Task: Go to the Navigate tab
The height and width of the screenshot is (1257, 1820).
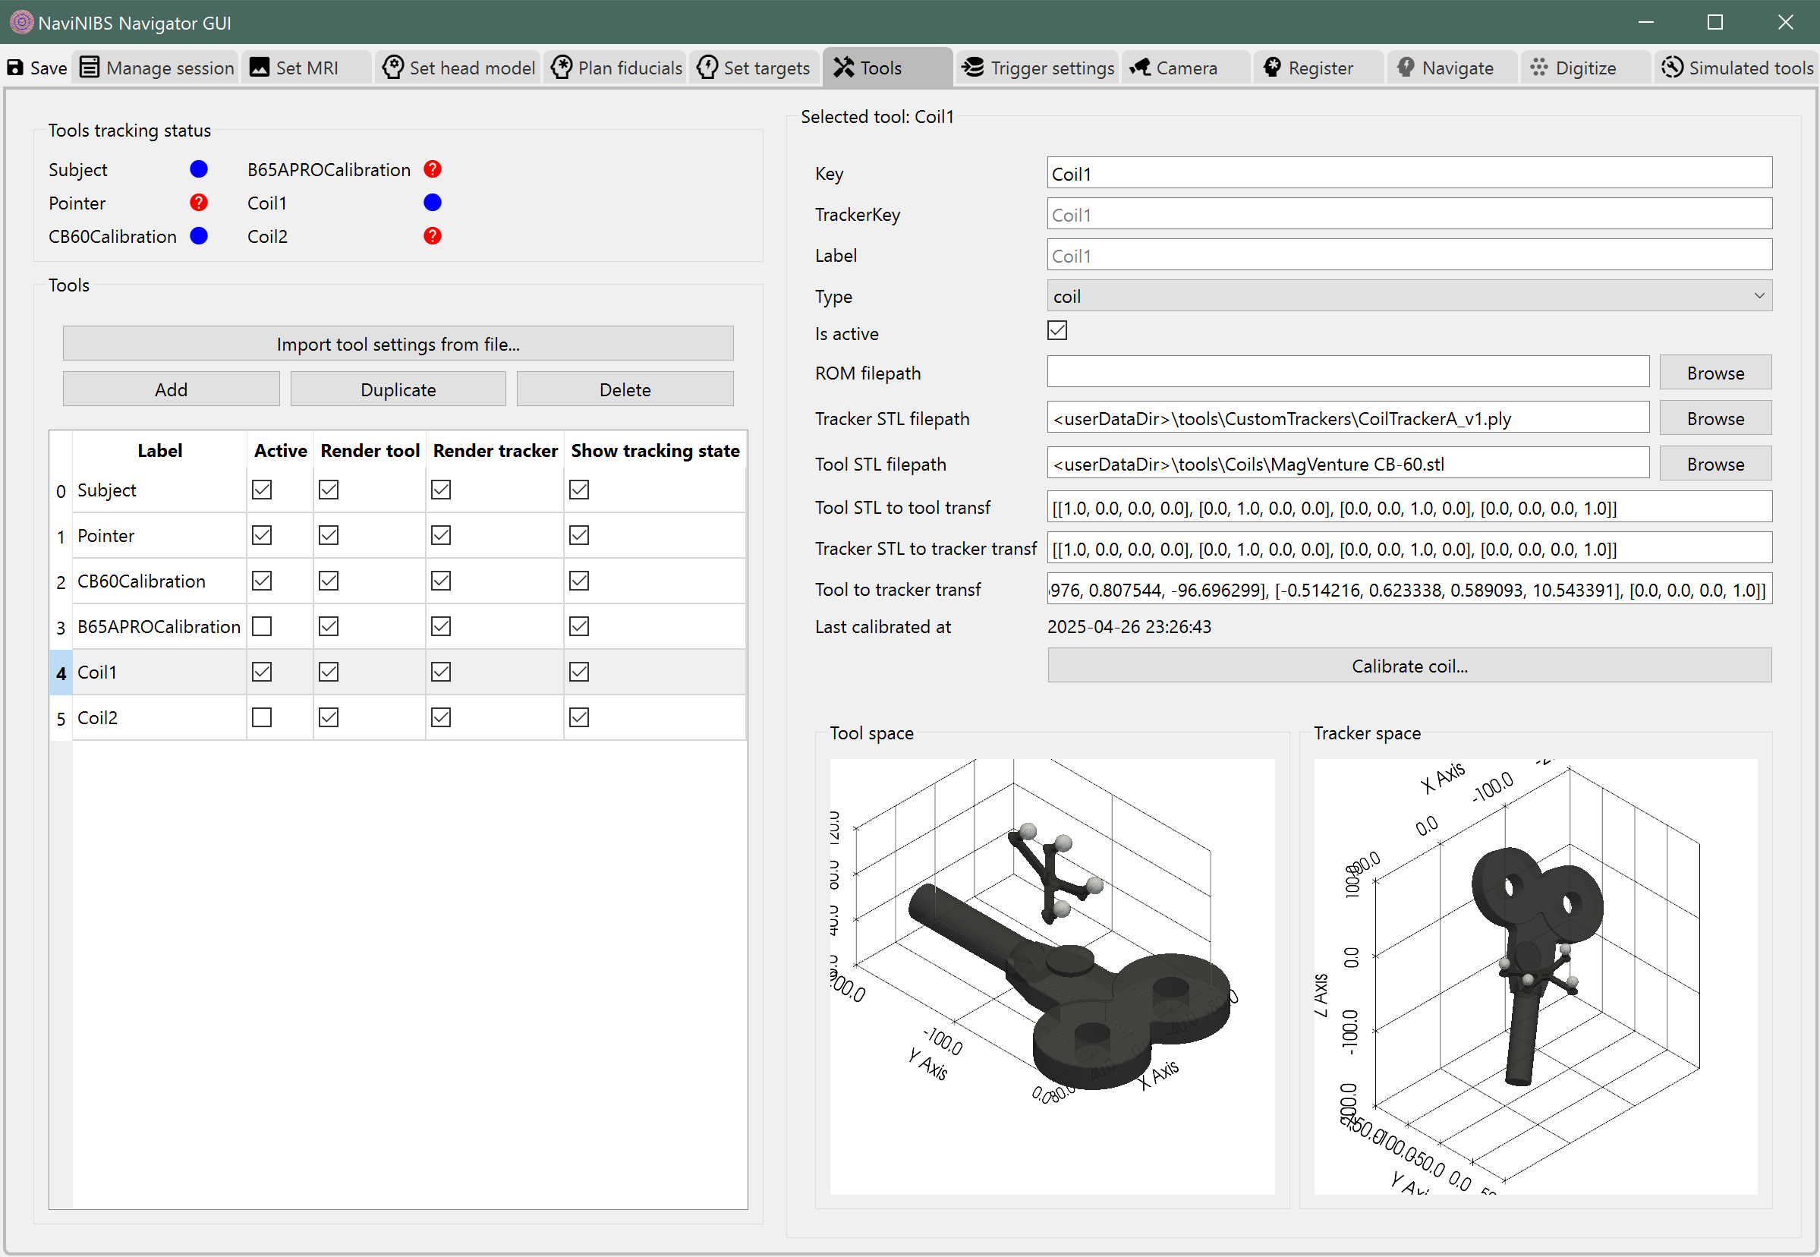Action: pos(1452,68)
